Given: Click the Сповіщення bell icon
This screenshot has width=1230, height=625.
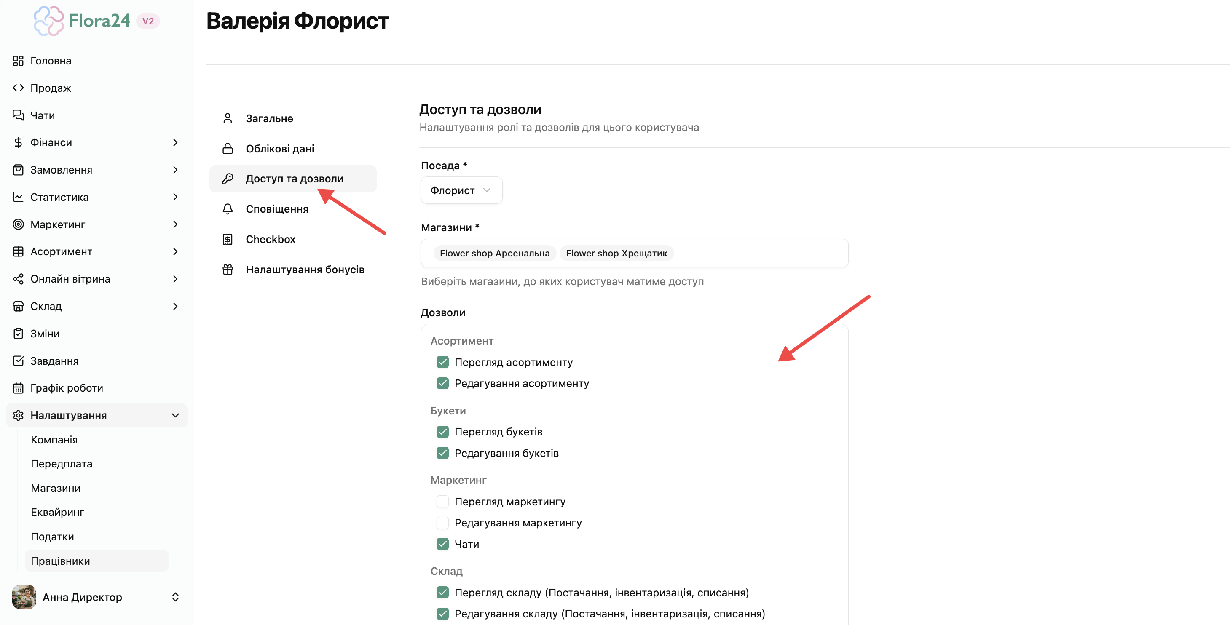Looking at the screenshot, I should pyautogui.click(x=228, y=209).
